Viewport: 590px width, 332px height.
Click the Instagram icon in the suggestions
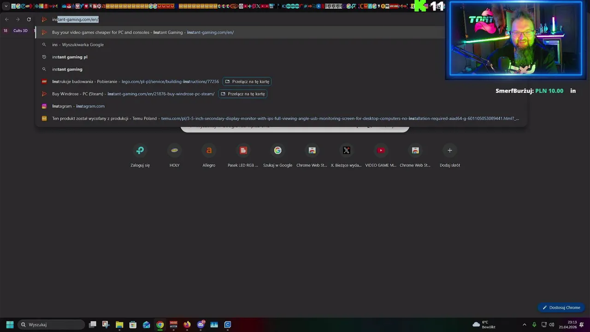pos(44,106)
